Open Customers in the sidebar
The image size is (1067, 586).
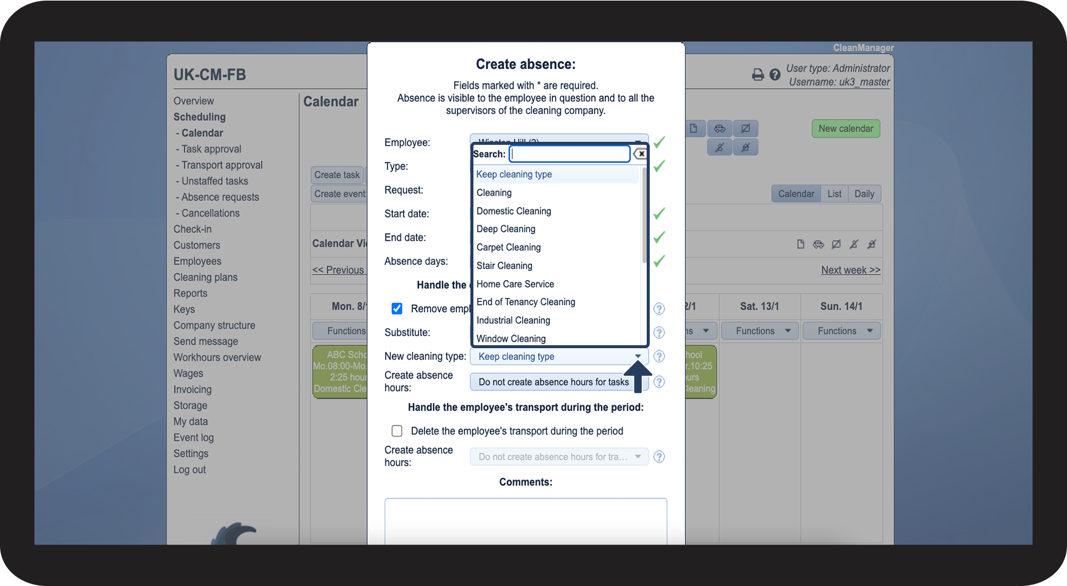[197, 246]
